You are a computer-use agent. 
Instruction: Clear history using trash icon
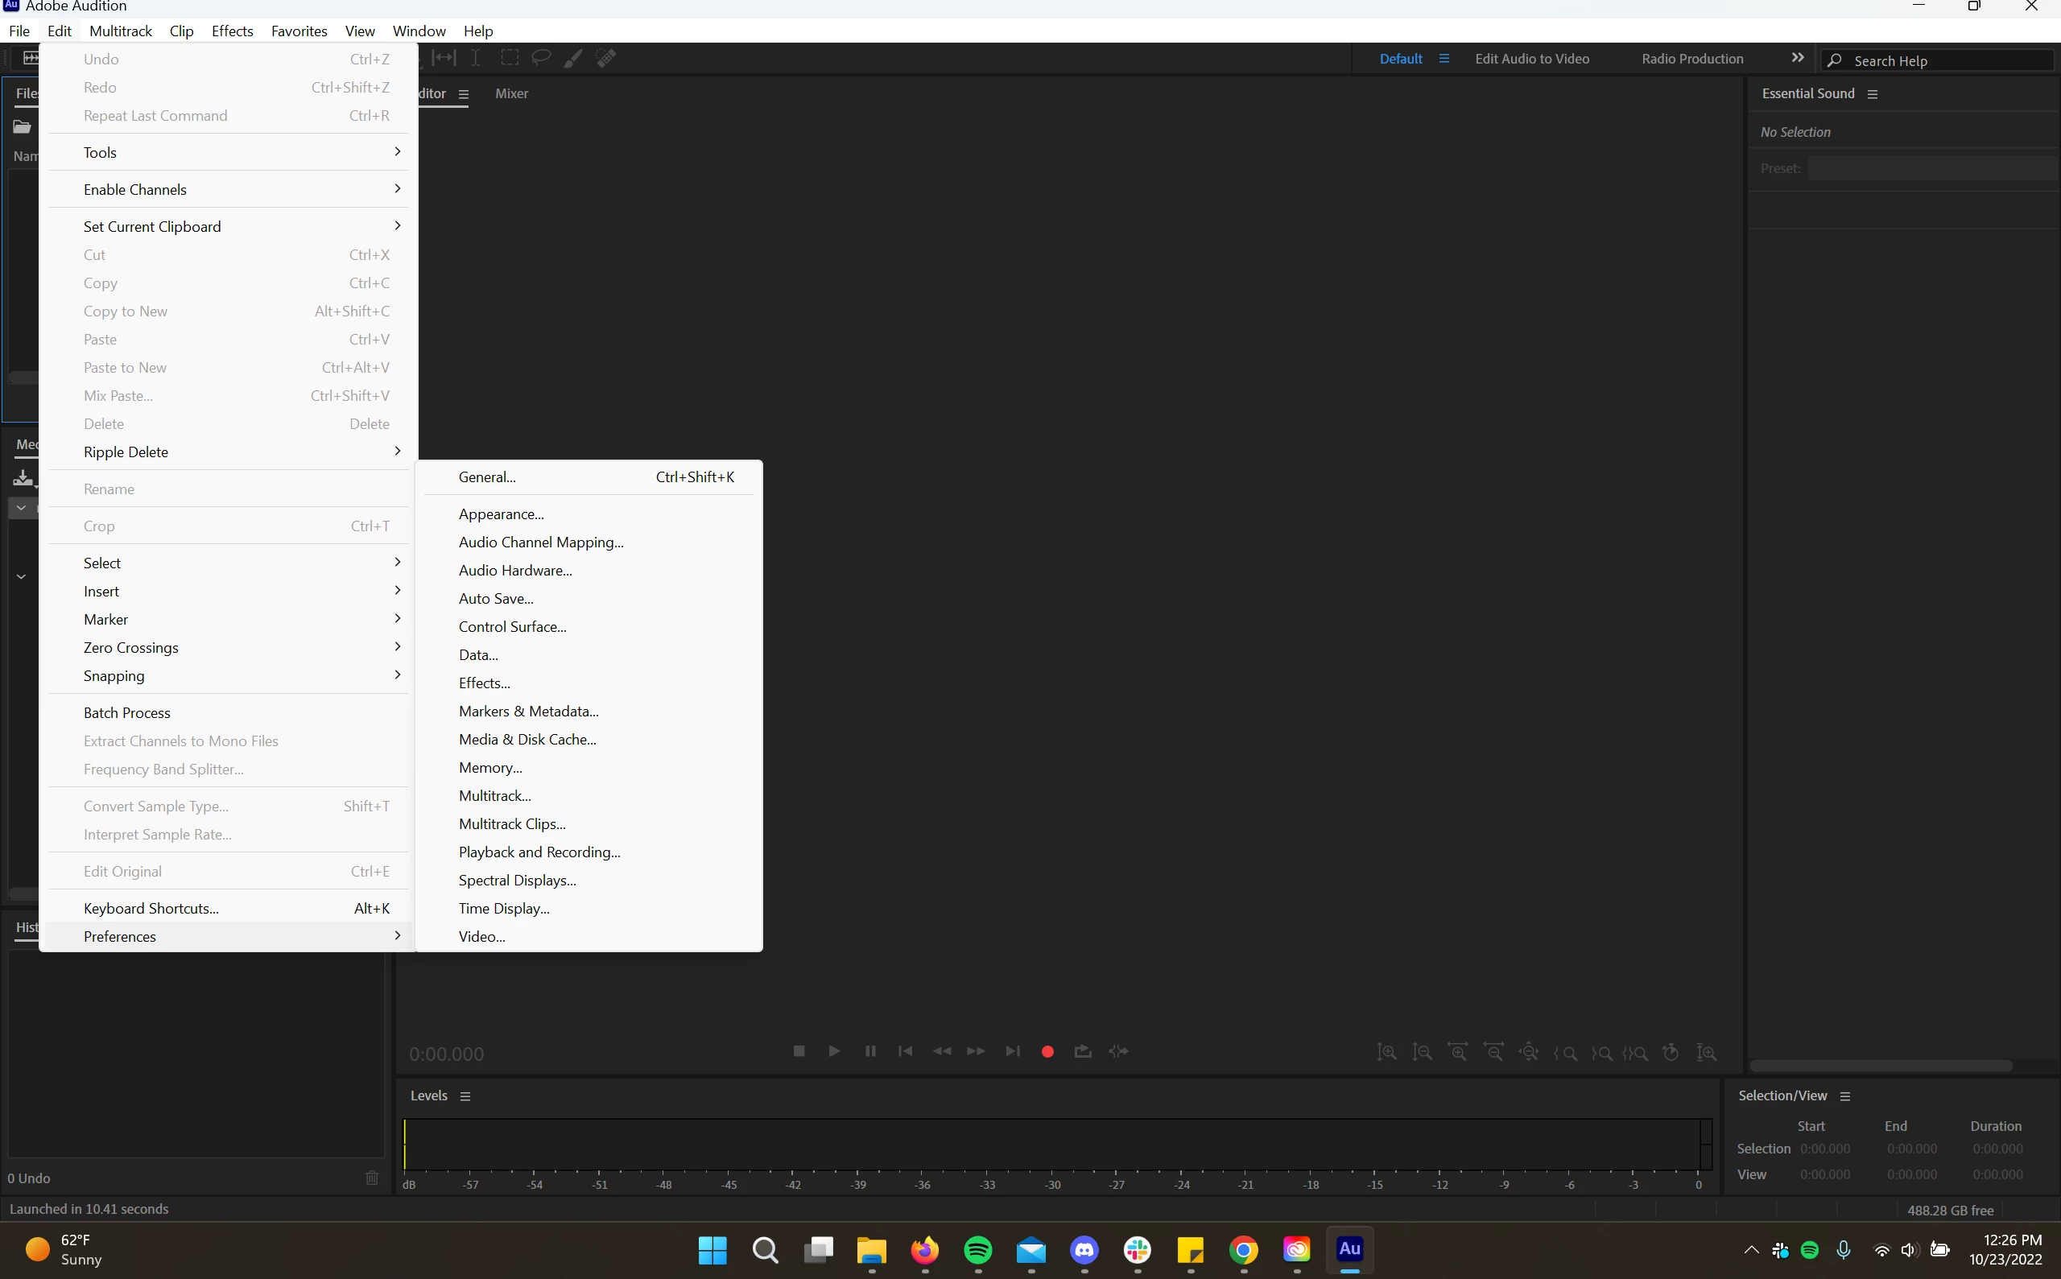(x=372, y=1178)
